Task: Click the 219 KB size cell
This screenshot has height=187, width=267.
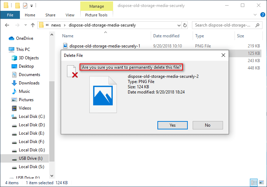Action: pyautogui.click(x=254, y=46)
